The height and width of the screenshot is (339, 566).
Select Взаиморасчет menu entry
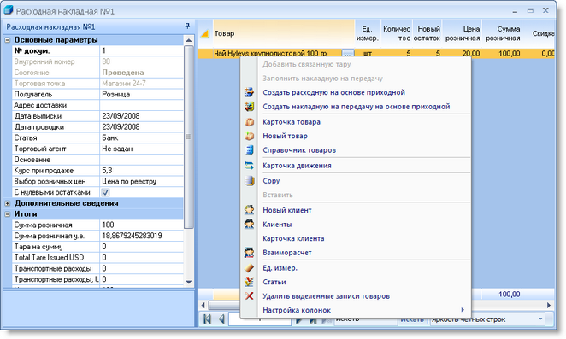coord(287,253)
